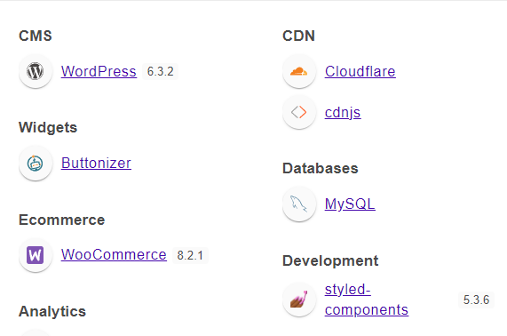Image resolution: width=507 pixels, height=336 pixels.
Task: Click the WooCommerce 8.2.1 version badge
Action: point(190,255)
